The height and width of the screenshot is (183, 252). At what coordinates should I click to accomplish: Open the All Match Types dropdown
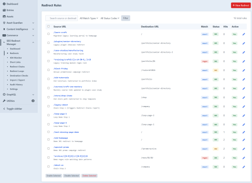click(89, 18)
